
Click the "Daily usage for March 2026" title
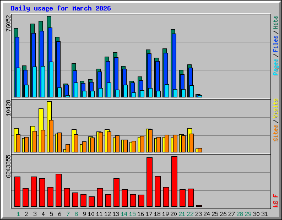click(61, 9)
